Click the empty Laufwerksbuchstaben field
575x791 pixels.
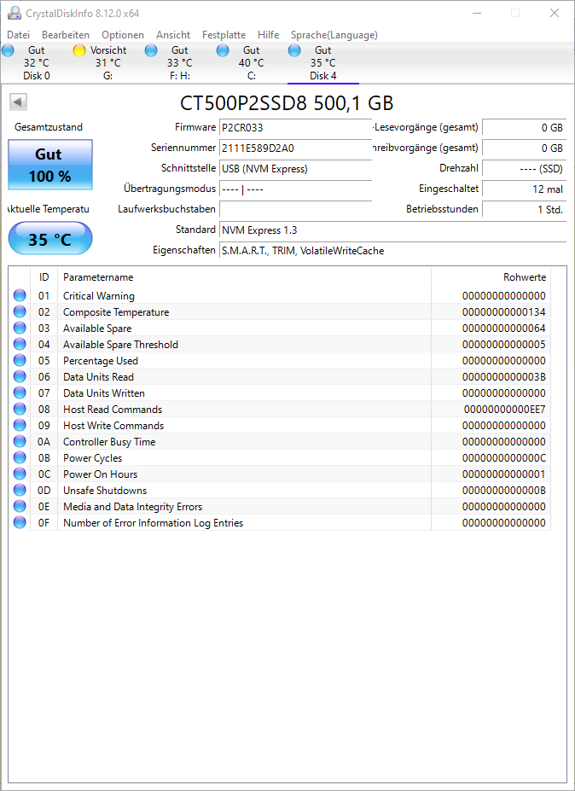click(295, 209)
